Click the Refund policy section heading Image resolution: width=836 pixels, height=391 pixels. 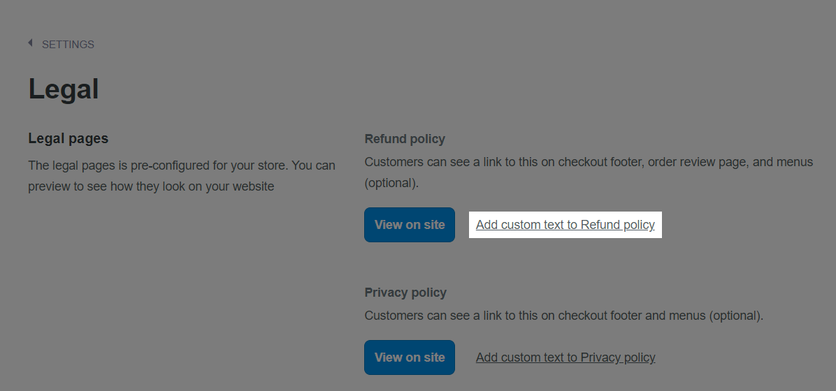[x=405, y=139]
